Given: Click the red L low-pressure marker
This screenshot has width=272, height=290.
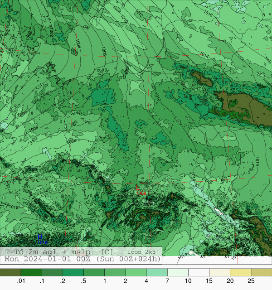Looking at the screenshot, I should (138, 188).
